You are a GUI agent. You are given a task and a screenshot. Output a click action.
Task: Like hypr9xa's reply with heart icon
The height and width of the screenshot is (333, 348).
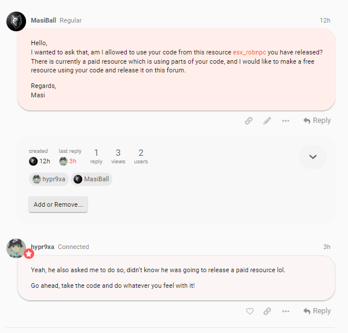tap(250, 311)
